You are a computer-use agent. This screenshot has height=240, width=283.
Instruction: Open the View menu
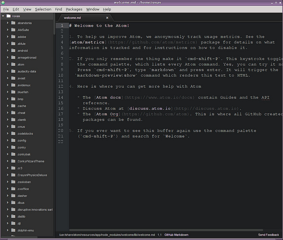pyautogui.click(x=27, y=9)
